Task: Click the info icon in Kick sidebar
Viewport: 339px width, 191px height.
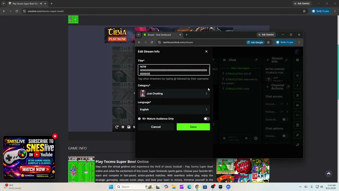Action: [x=297, y=60]
